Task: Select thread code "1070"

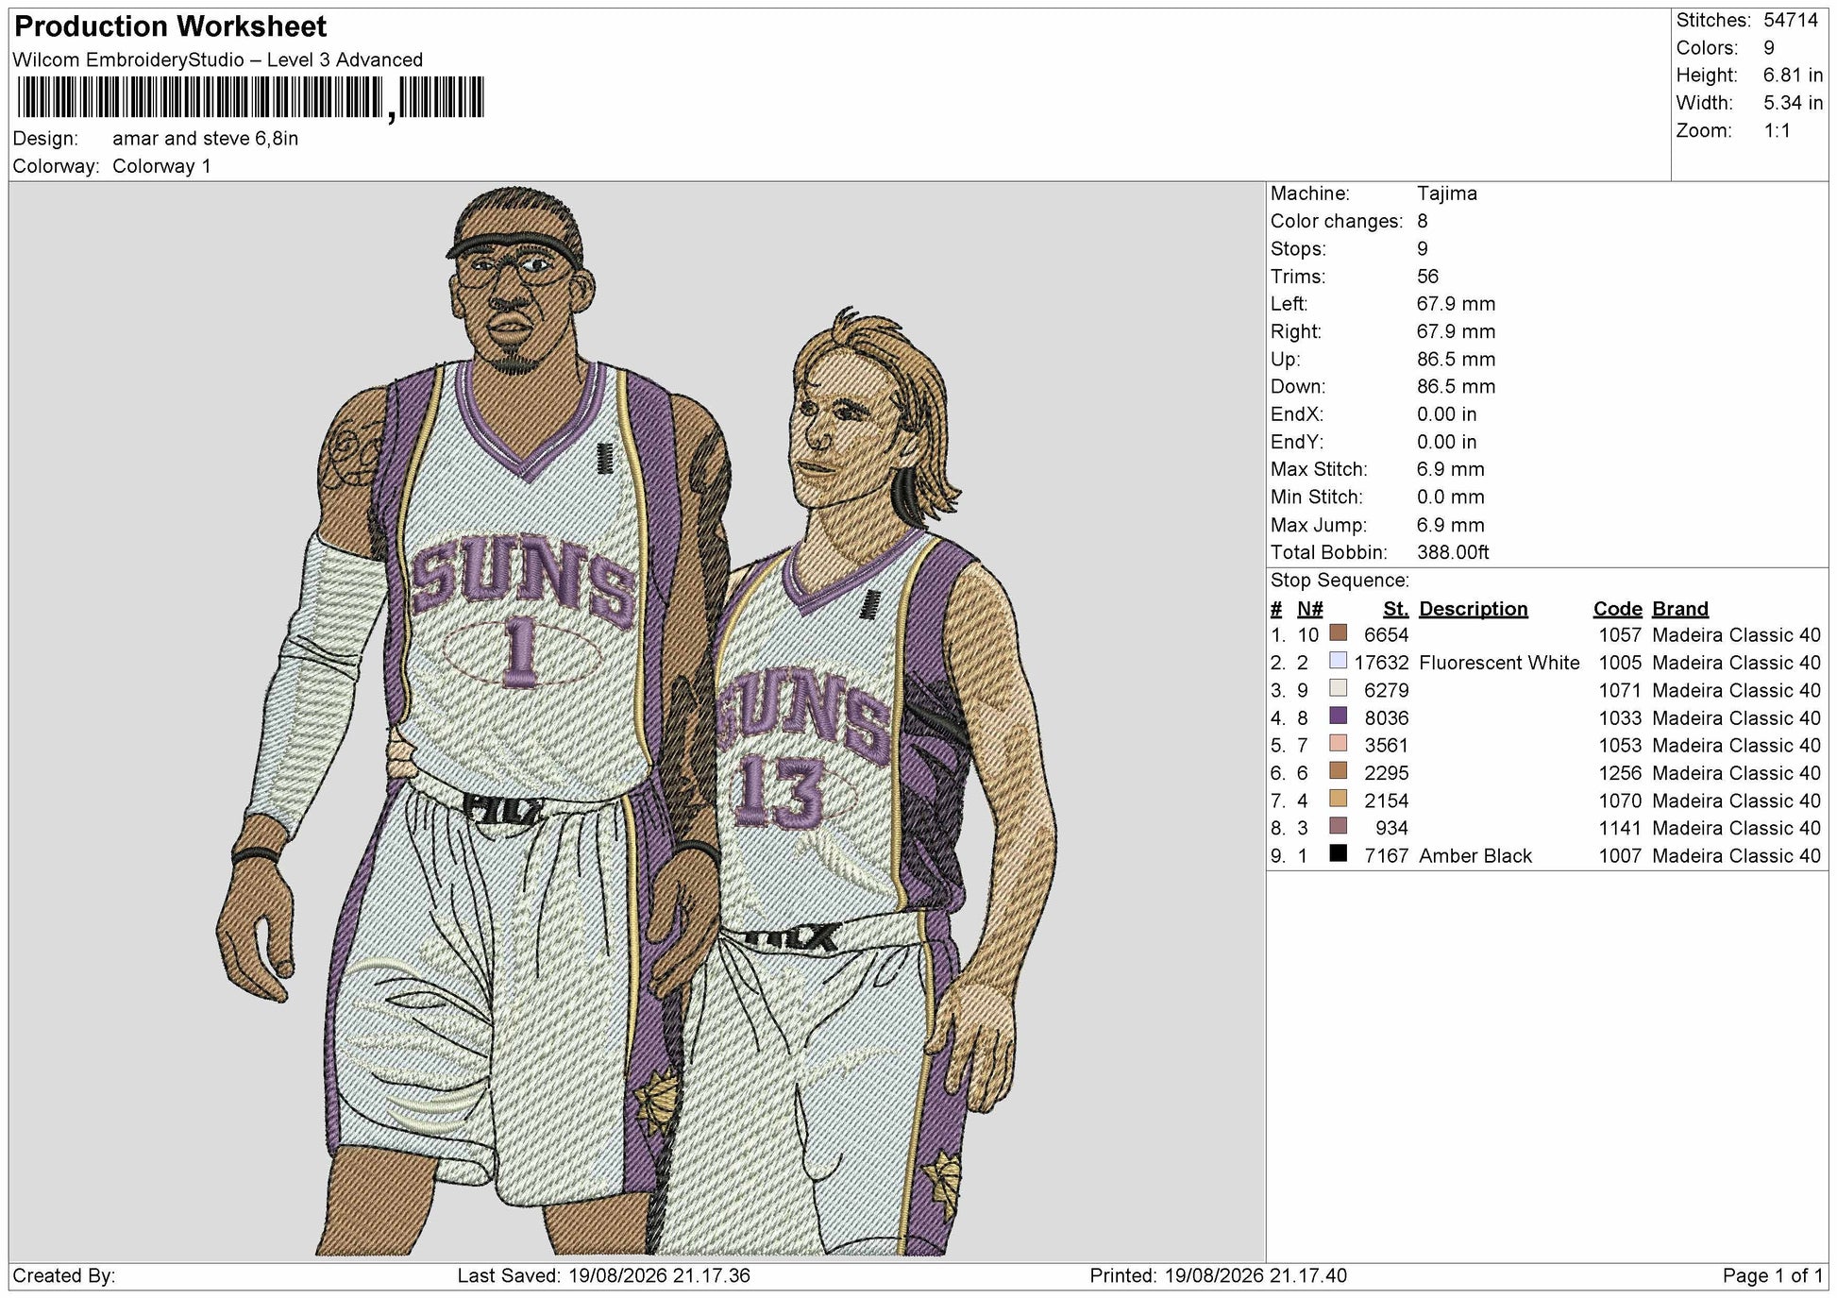Action: click(1620, 801)
